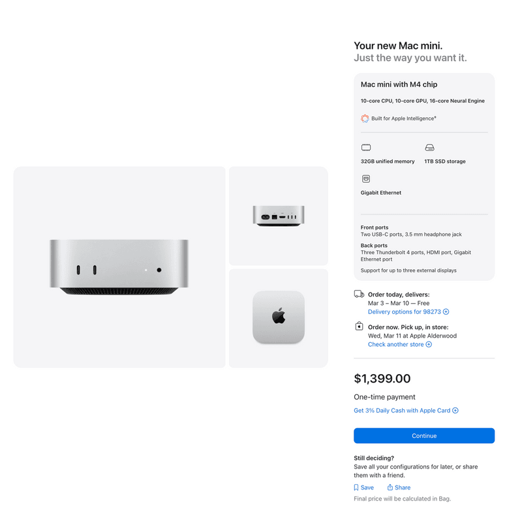
Task: Select the Mac mini back ports image
Action: point(279,216)
